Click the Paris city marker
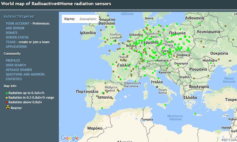Image resolution: width=237 pixels, height=142 pixels. pyautogui.click(x=124, y=54)
